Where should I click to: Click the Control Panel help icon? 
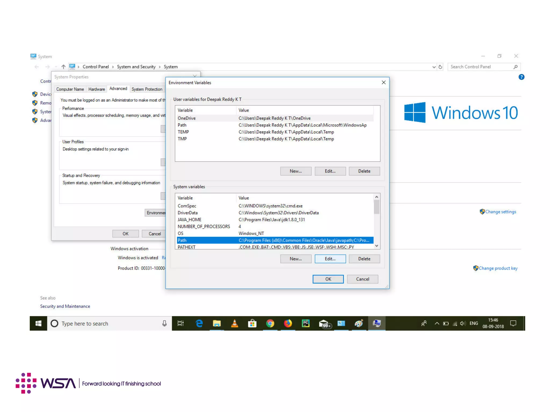coord(521,77)
